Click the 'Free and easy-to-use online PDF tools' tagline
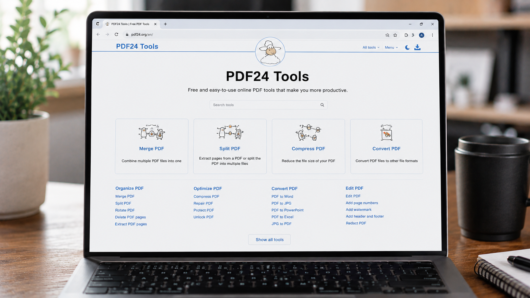Viewport: 530px width, 298px height. tap(268, 90)
